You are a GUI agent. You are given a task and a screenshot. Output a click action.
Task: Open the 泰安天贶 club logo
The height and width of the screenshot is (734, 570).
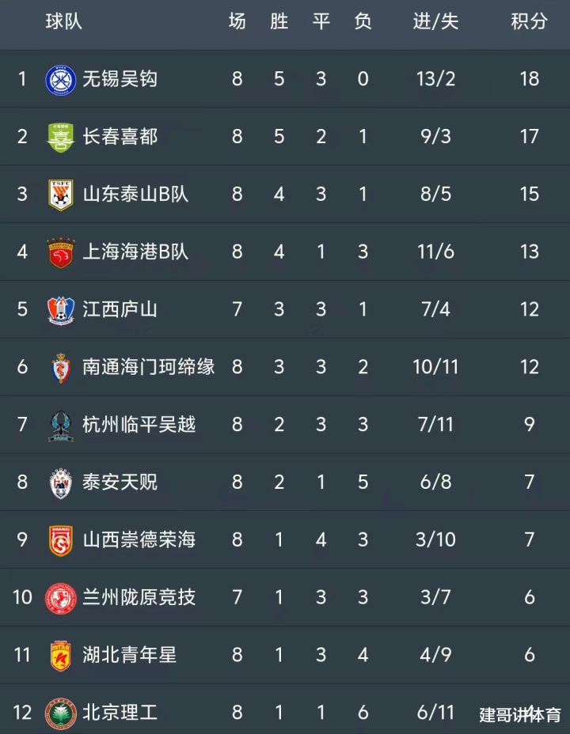click(x=61, y=483)
